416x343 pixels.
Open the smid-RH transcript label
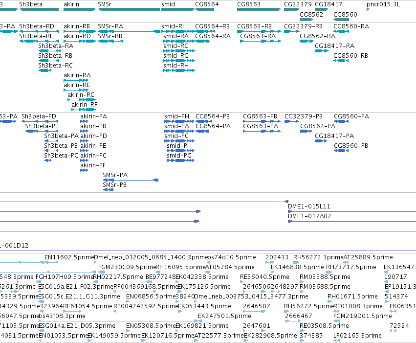176,65
